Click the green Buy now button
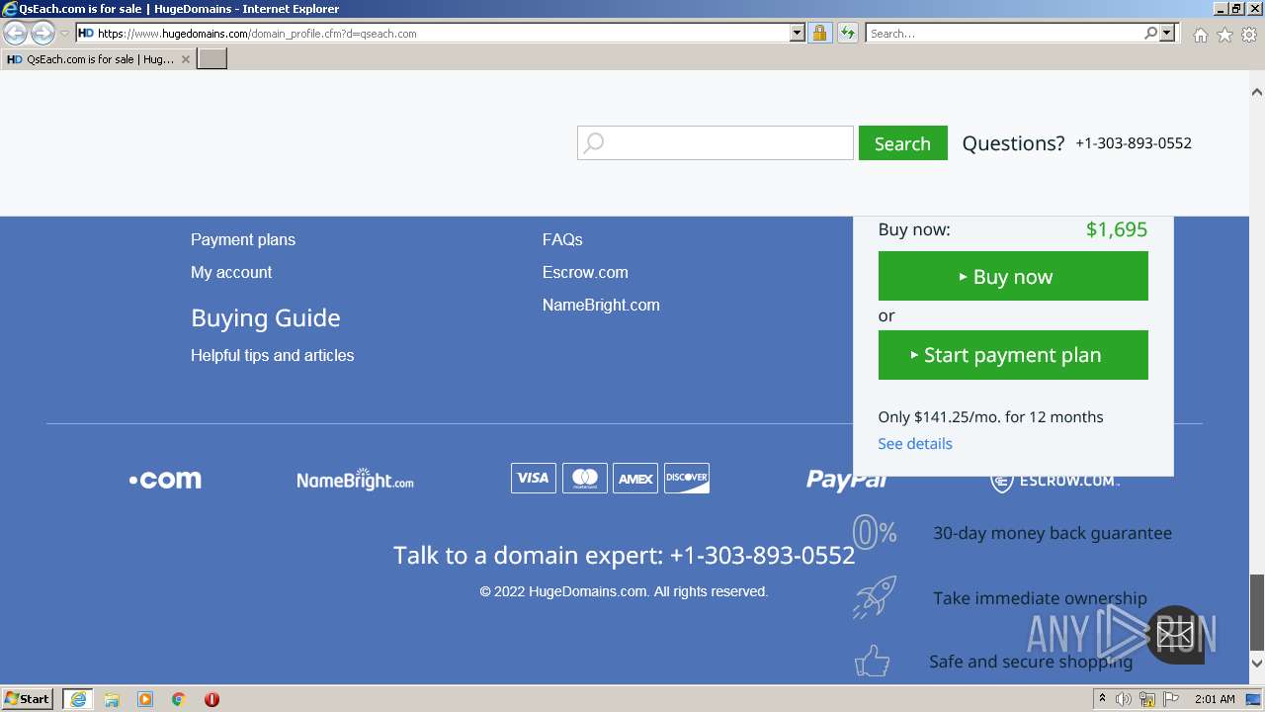Screen dimensions: 1265x712 [1013, 276]
